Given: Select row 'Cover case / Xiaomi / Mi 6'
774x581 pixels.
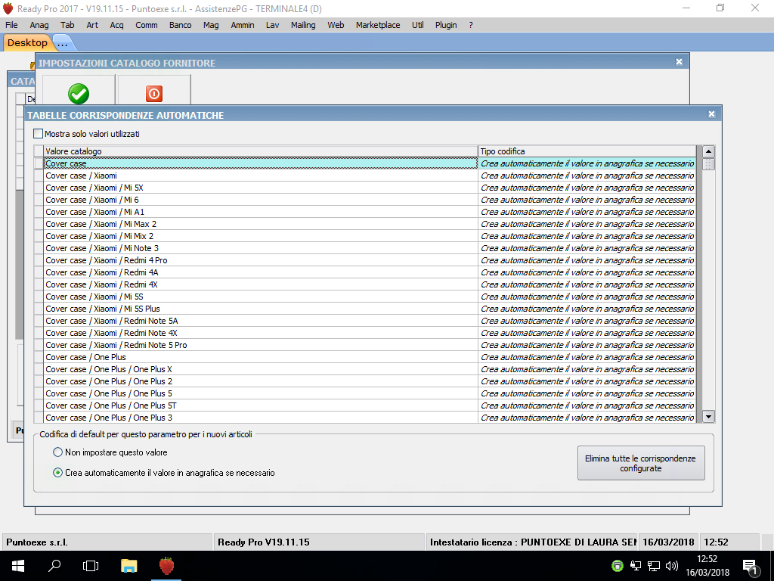Looking at the screenshot, I should point(261,200).
